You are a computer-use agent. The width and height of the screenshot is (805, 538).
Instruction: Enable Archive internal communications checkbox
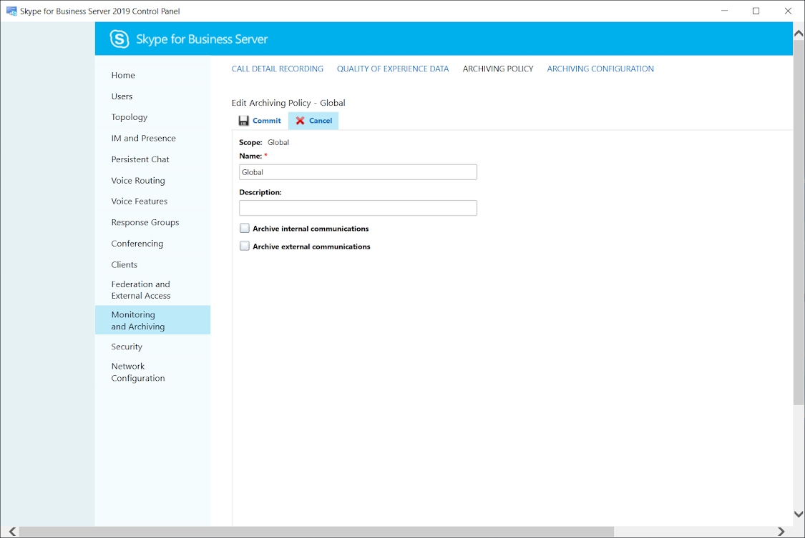(245, 228)
